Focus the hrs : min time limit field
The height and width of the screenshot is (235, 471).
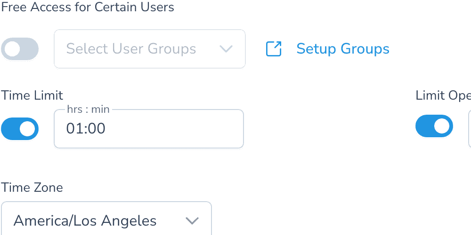point(149,129)
